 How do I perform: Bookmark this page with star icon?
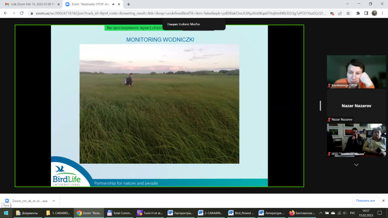(346, 13)
